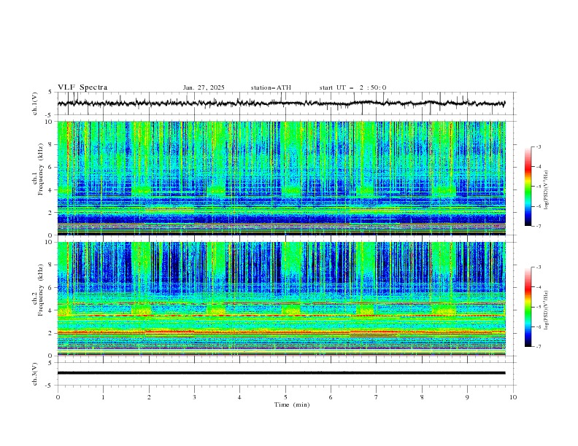Click the time axis tick label "9"
This screenshot has height=446, width=578.
coord(467,397)
